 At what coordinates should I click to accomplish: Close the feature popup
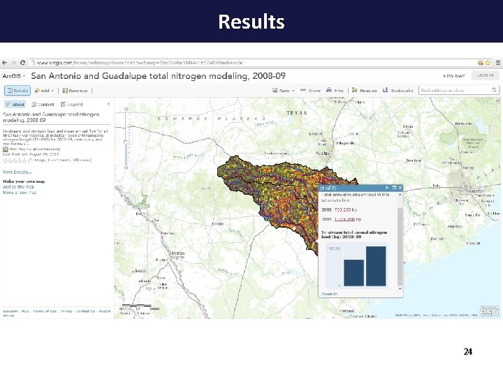point(400,188)
